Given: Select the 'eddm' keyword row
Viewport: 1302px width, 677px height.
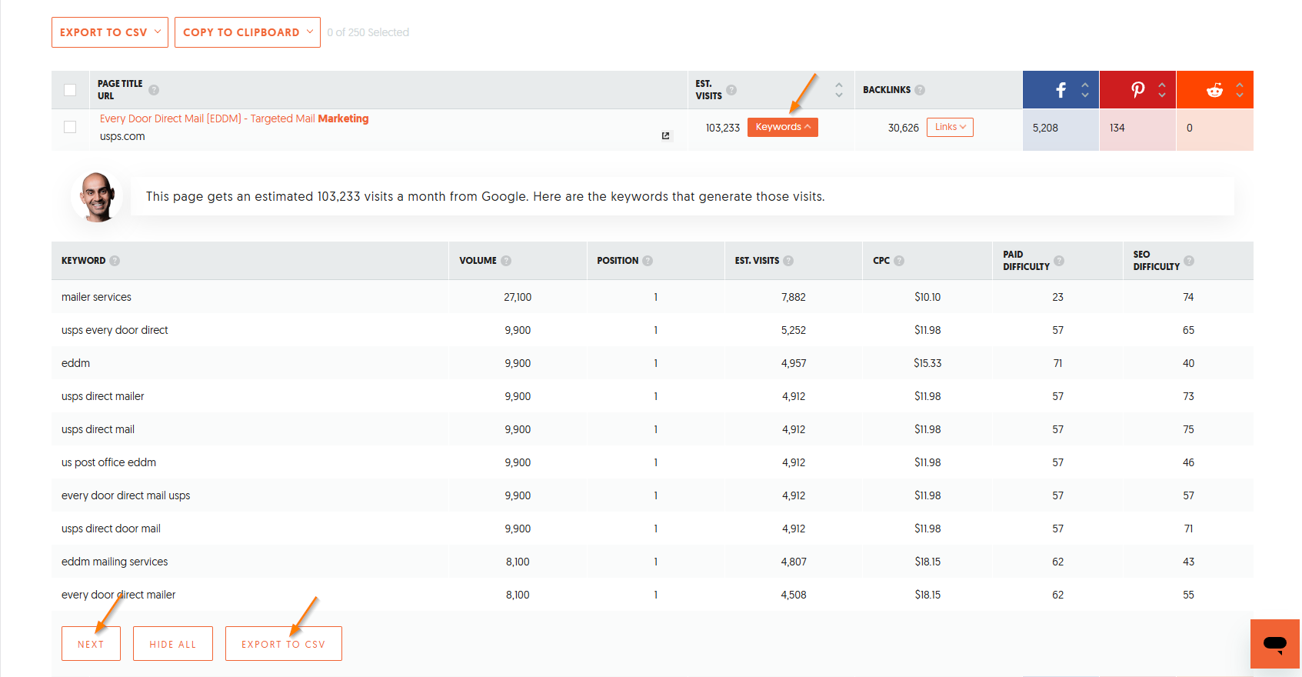Looking at the screenshot, I should pyautogui.click(x=652, y=363).
